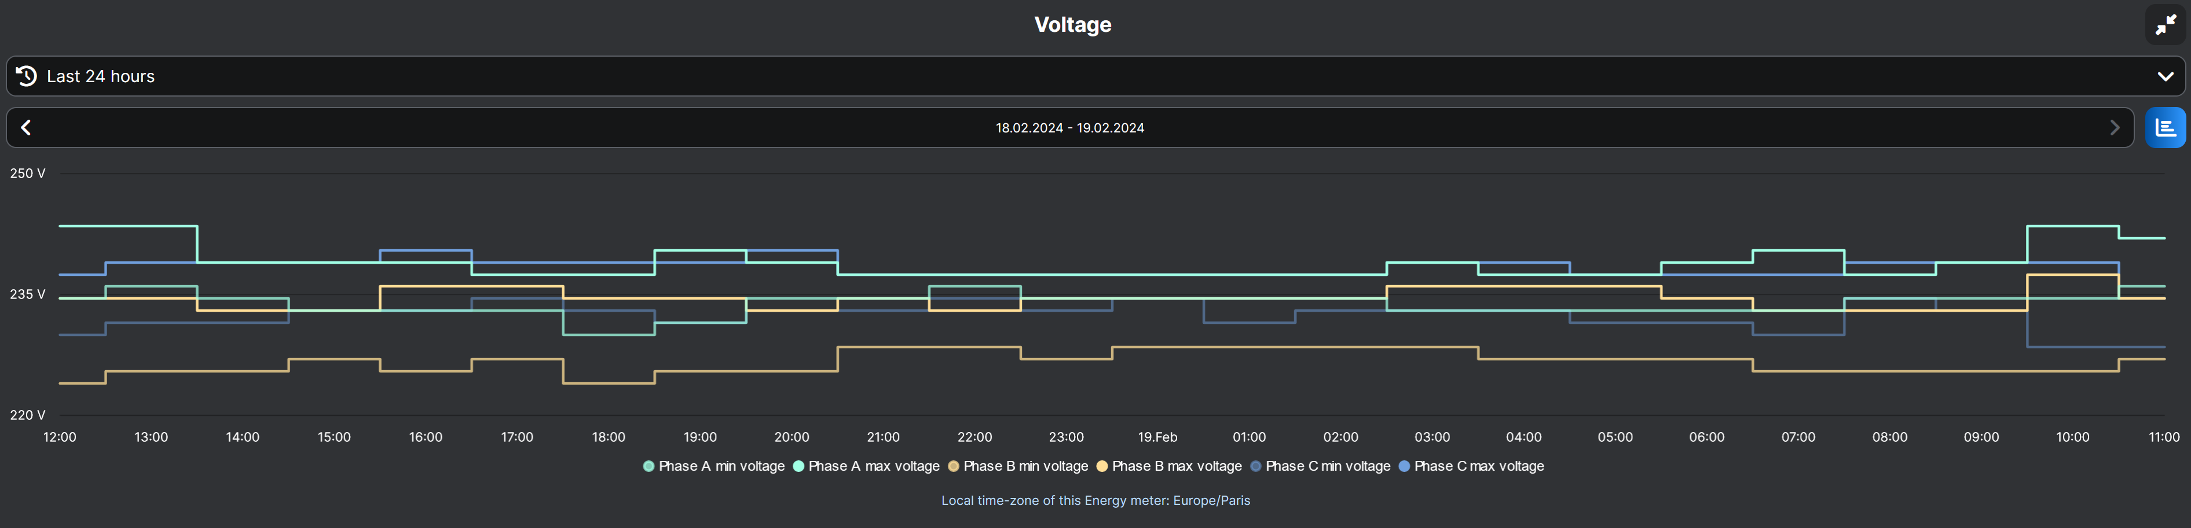Click the Voltage chart title
2191x528 pixels.
click(x=1072, y=25)
